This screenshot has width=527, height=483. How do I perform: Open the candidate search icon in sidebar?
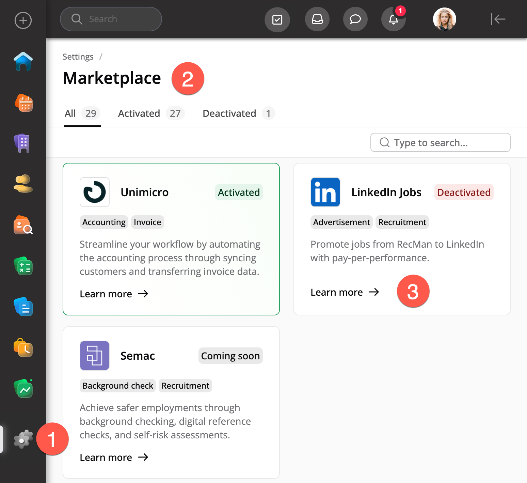(23, 225)
